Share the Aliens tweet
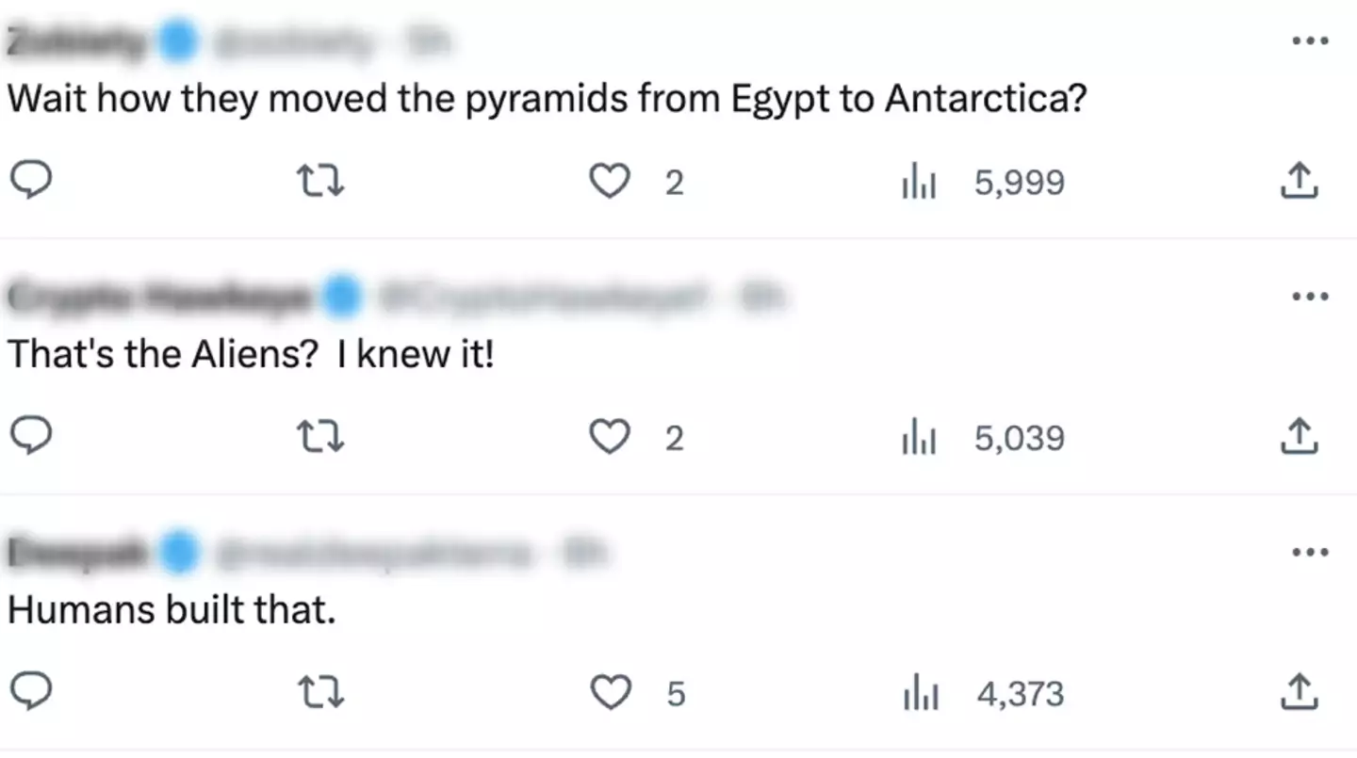This screenshot has height=758, width=1357. 1298,437
